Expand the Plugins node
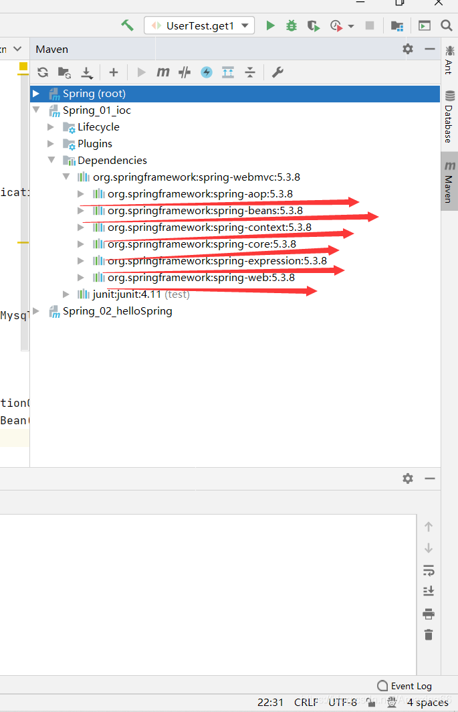The height and width of the screenshot is (712, 458). 51,143
